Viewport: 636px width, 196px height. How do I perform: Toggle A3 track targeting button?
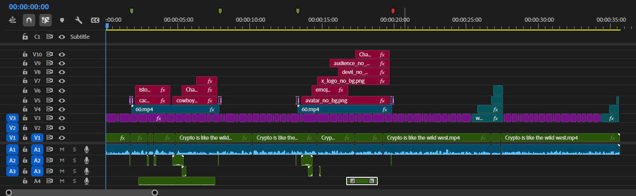pos(37,171)
